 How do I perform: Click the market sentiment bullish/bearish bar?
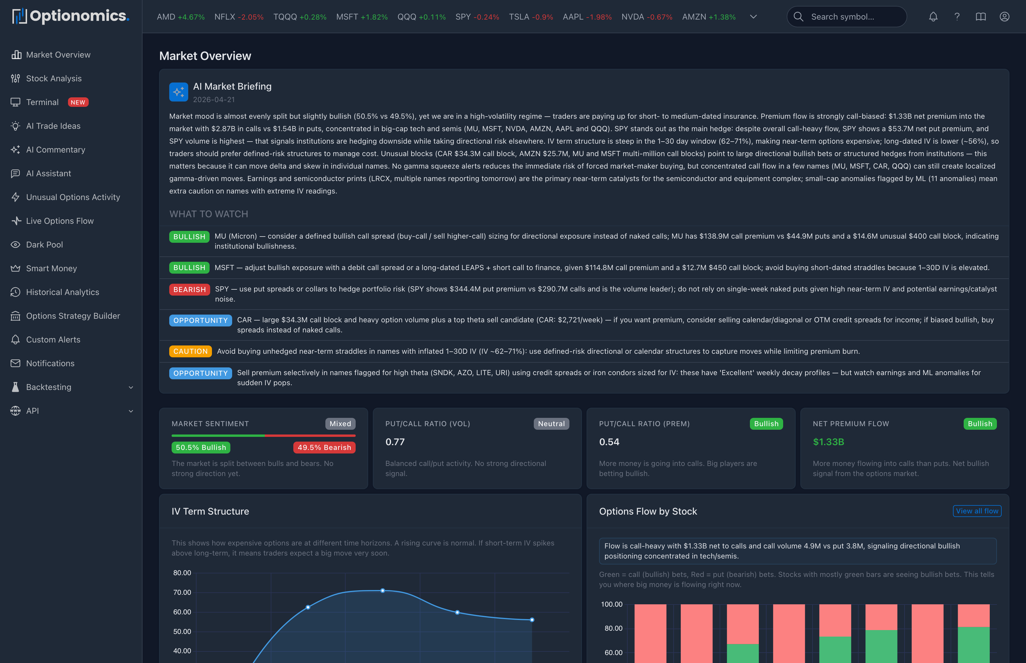pos(264,436)
